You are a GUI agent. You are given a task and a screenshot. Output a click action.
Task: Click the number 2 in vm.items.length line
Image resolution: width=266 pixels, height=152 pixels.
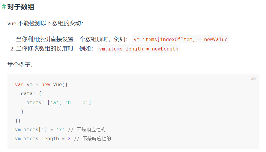(x=69, y=138)
